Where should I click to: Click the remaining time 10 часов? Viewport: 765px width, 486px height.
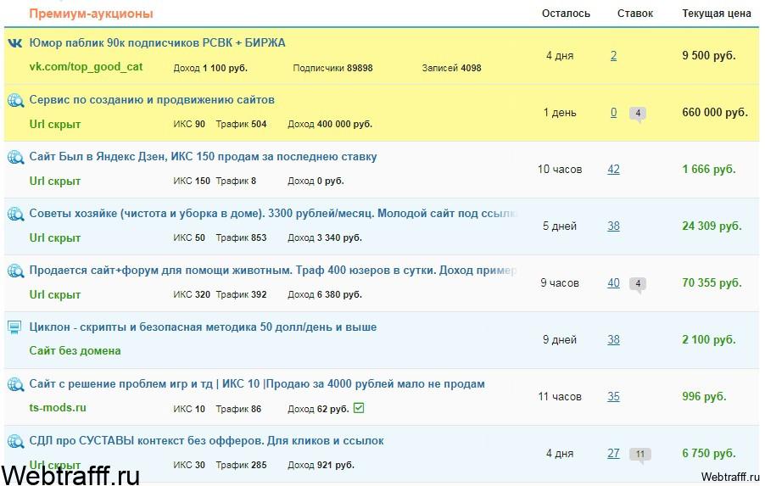click(560, 170)
